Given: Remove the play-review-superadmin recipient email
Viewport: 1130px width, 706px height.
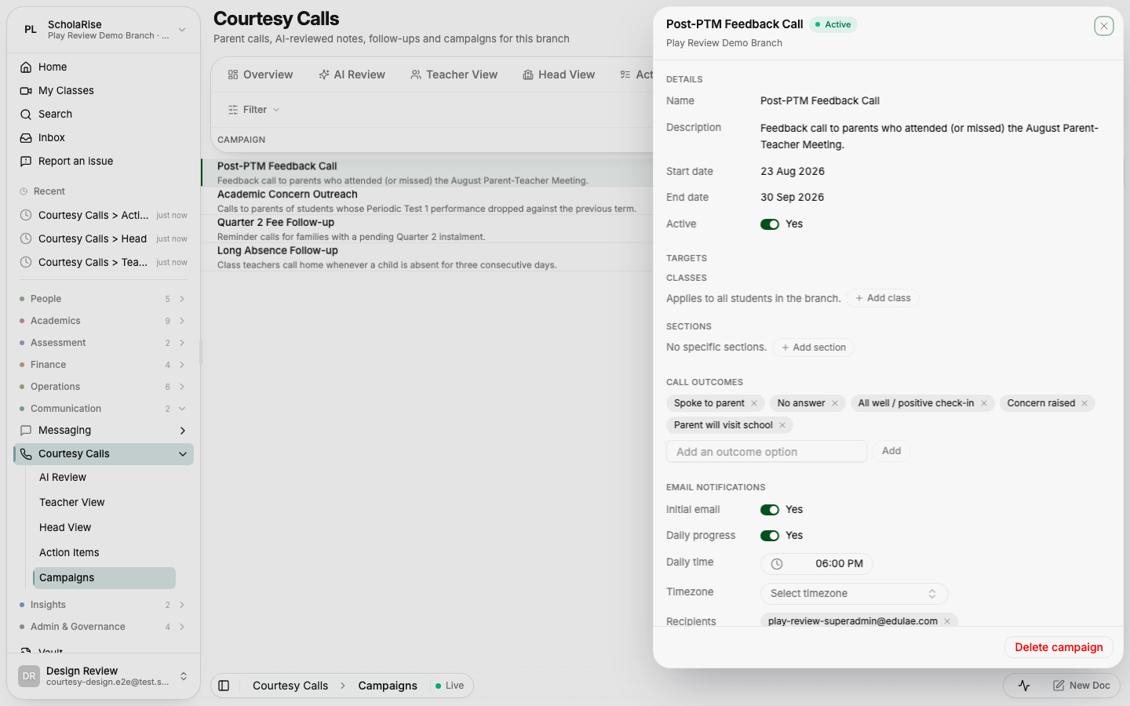Looking at the screenshot, I should [947, 621].
